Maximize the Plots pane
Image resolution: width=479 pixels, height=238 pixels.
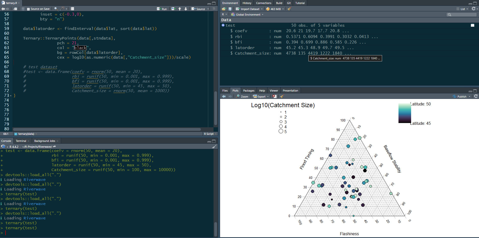tap(475, 91)
